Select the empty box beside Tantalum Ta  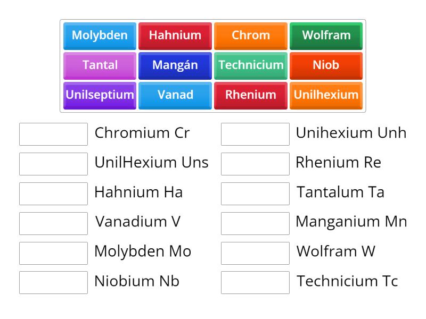coord(255,194)
